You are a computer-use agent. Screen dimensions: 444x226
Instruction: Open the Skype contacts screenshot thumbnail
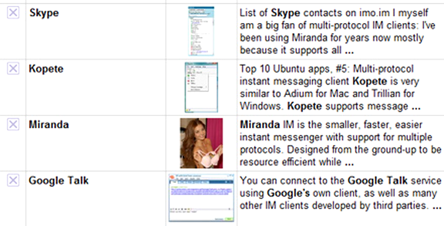(x=201, y=31)
